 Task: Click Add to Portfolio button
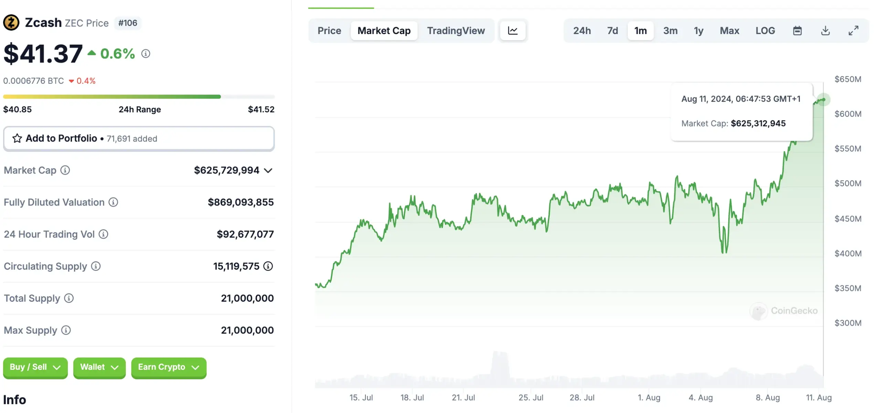click(139, 138)
